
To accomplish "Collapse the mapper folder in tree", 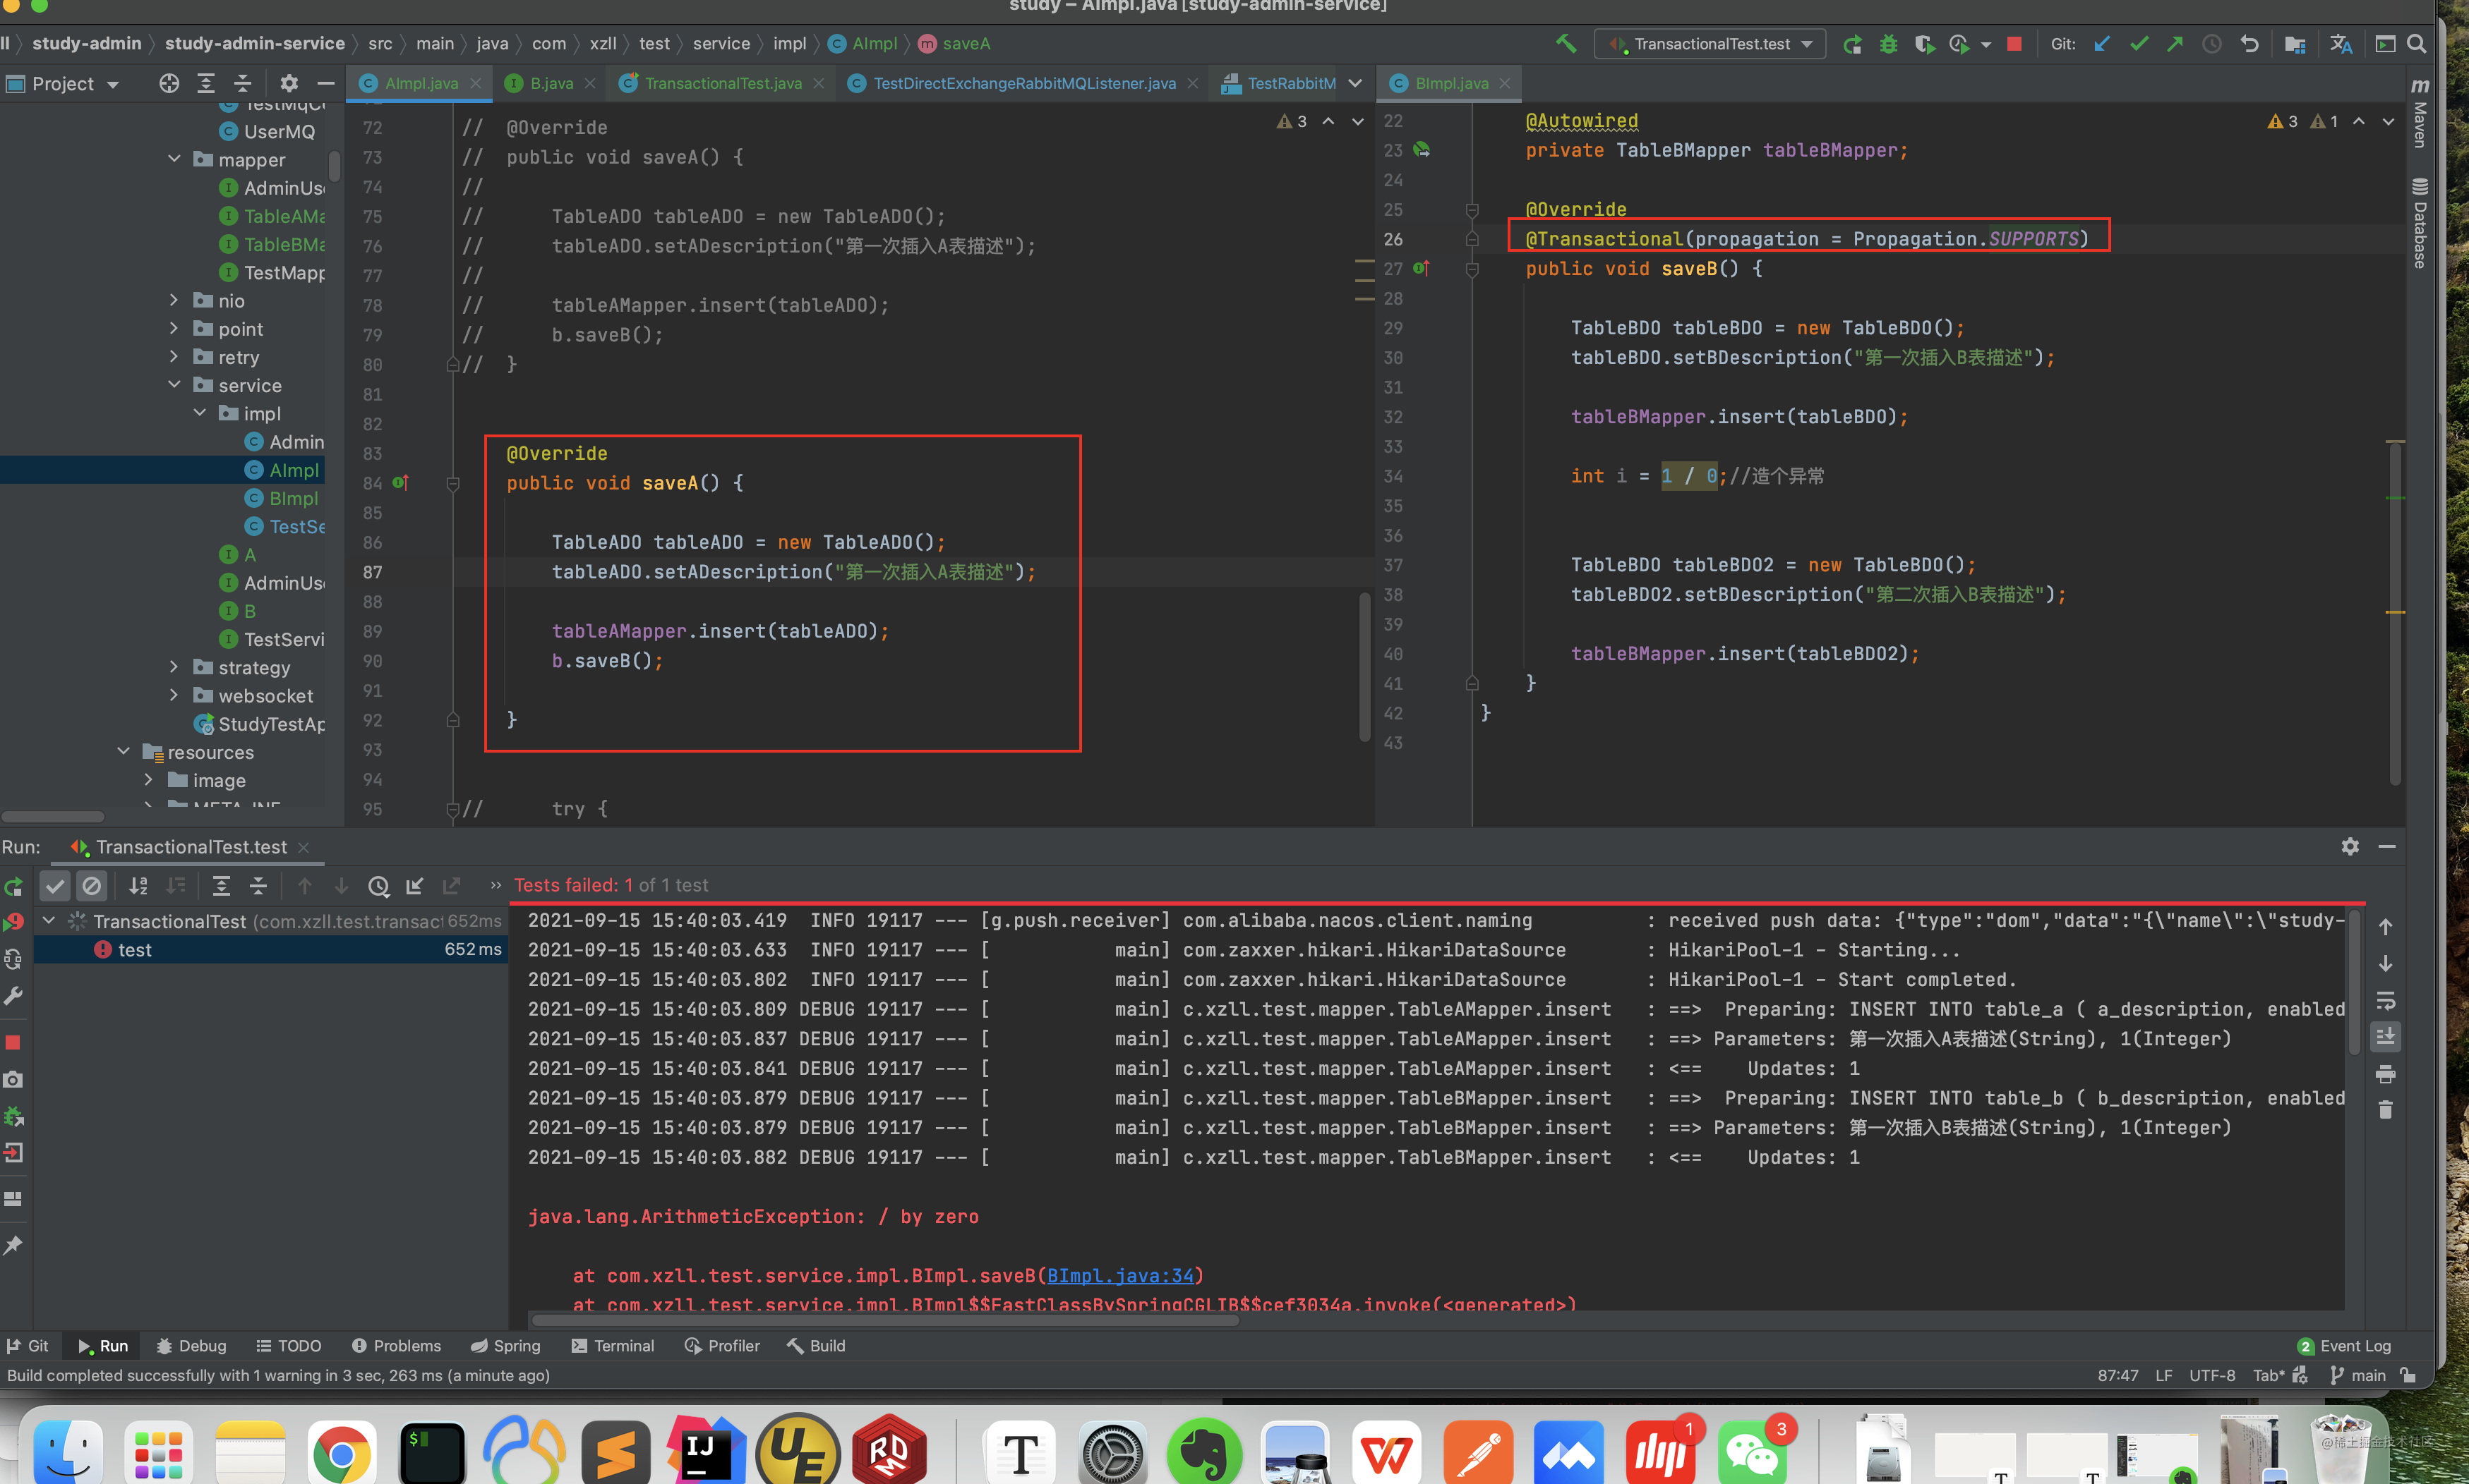I will pos(174,159).
